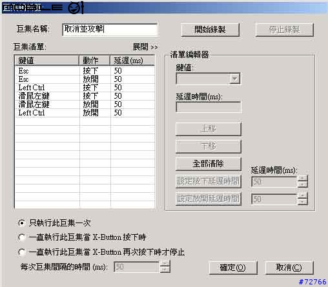
Task: Click the 停止錄製 button
Action: 284,30
